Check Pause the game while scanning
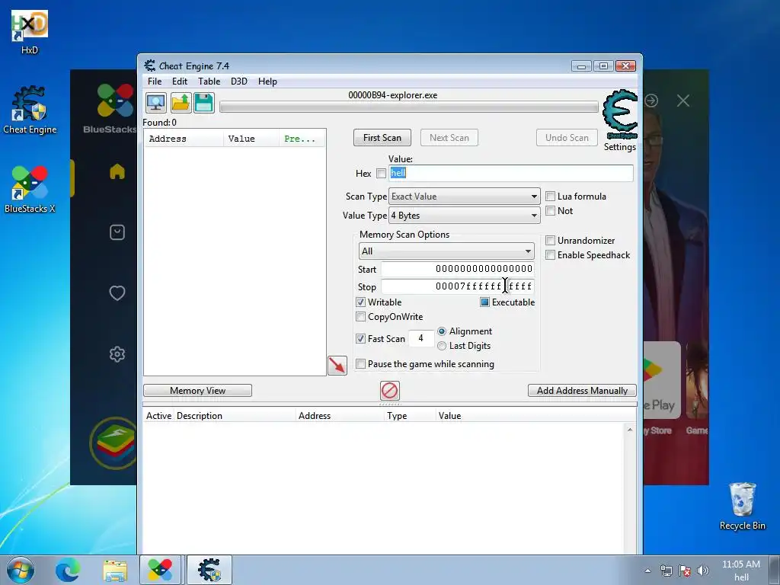This screenshot has width=780, height=585. click(360, 363)
